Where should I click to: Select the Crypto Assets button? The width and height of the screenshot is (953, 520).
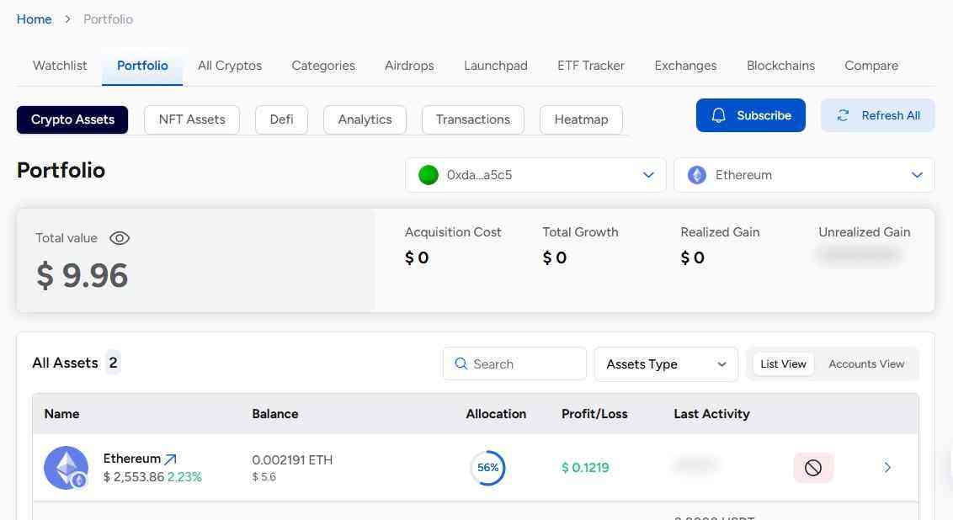pyautogui.click(x=72, y=119)
